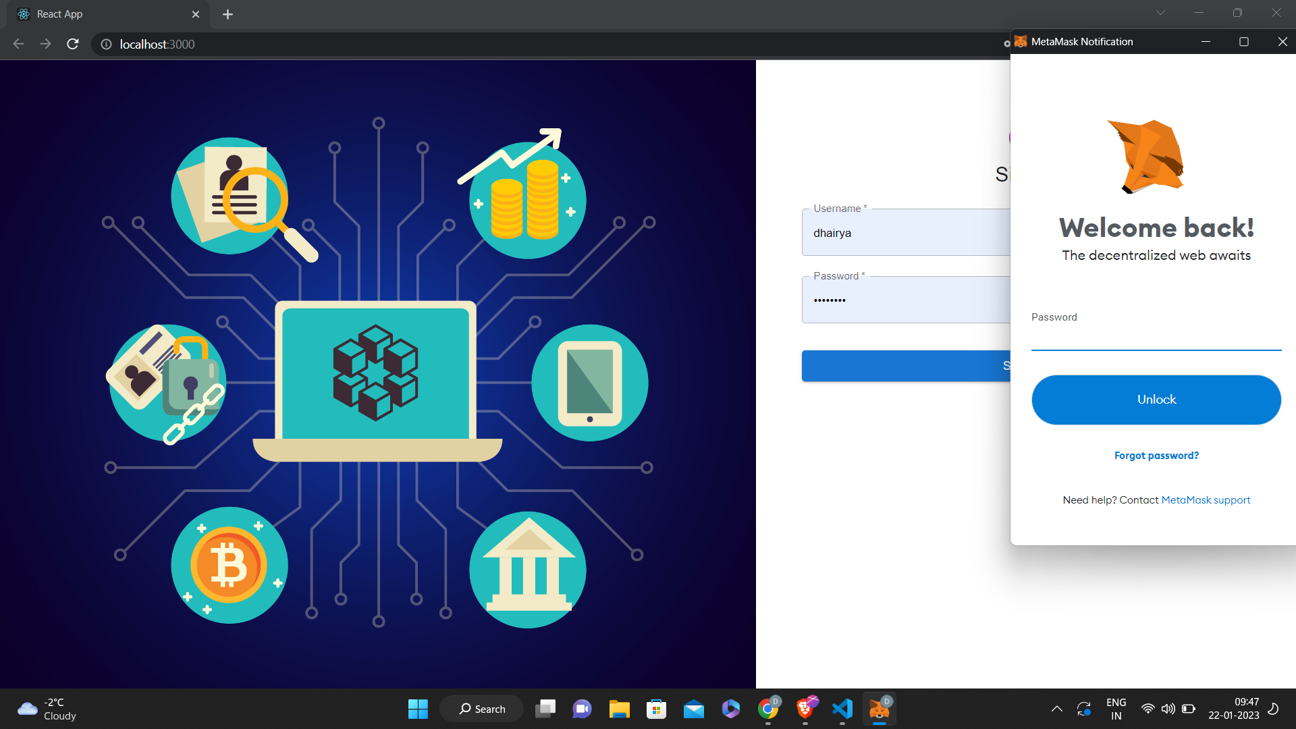This screenshot has width=1296, height=729.
Task: Click the Forgot password? link
Action: pyautogui.click(x=1156, y=456)
